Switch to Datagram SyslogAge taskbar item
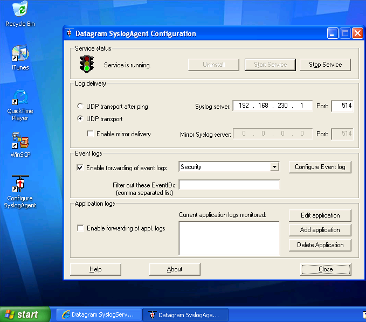Image resolution: width=366 pixels, height=322 pixels. pyautogui.click(x=185, y=315)
